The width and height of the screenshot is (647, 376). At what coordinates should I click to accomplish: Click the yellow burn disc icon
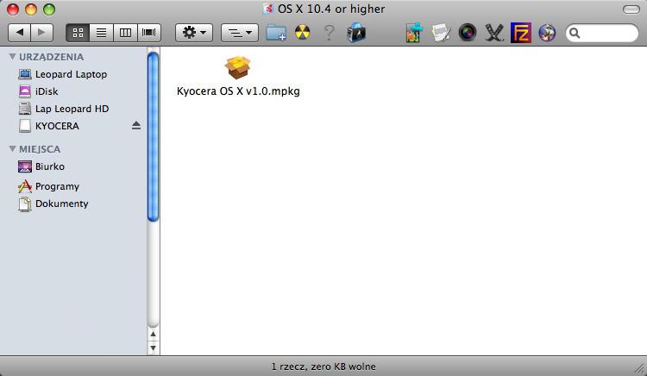coord(303,32)
